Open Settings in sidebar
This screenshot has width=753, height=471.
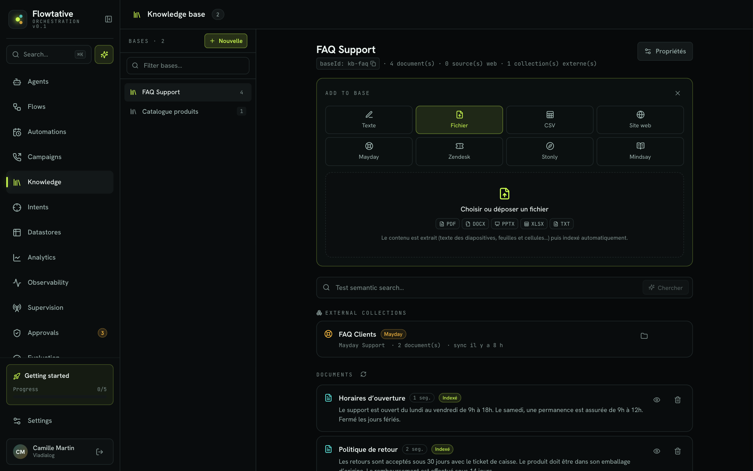pos(60,421)
